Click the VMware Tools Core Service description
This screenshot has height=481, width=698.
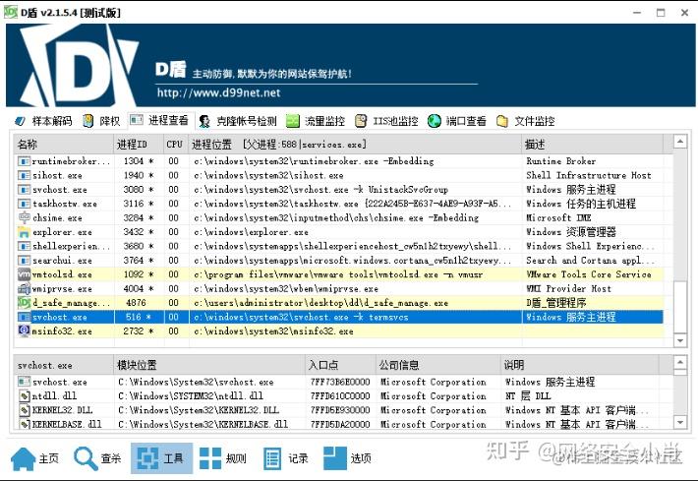[589, 274]
